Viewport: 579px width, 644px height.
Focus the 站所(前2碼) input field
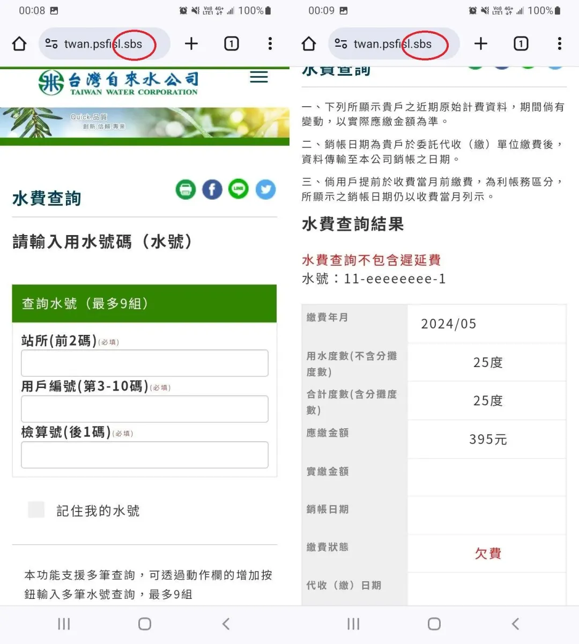(145, 363)
